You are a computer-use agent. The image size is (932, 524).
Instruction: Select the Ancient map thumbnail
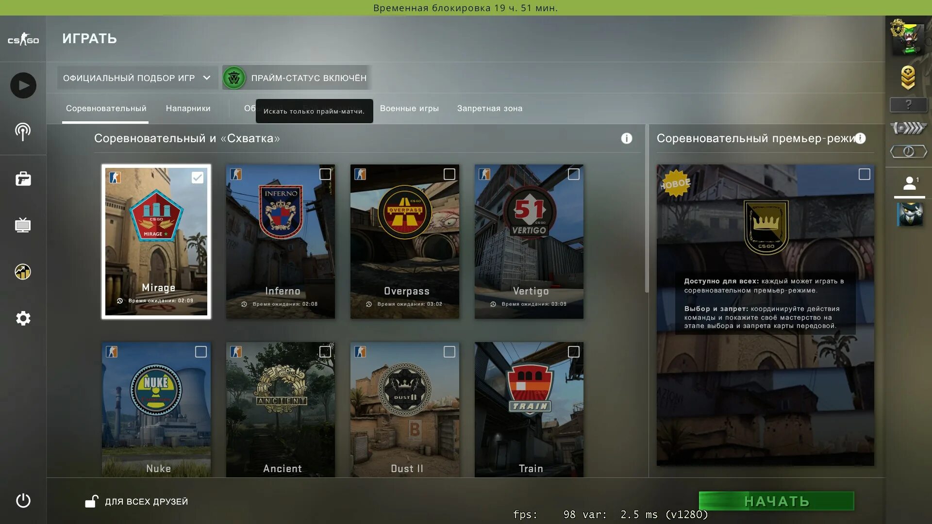pyautogui.click(x=281, y=410)
